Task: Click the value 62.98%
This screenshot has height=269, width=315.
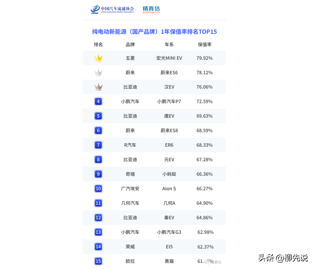Action: point(206,232)
